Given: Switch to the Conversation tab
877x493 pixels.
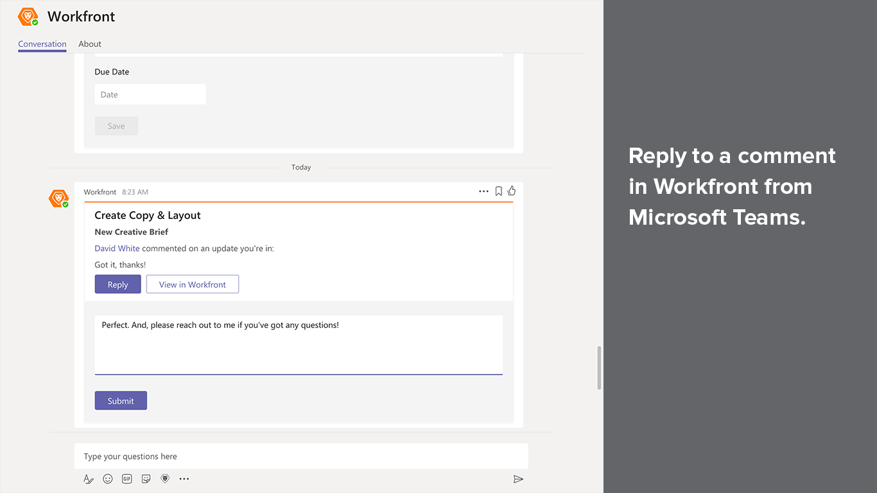Looking at the screenshot, I should (42, 44).
